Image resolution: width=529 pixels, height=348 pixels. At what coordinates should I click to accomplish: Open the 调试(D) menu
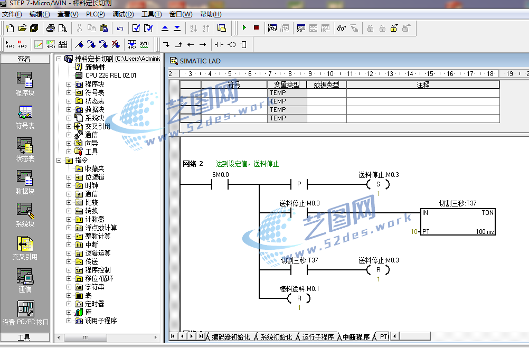pyautogui.click(x=123, y=14)
